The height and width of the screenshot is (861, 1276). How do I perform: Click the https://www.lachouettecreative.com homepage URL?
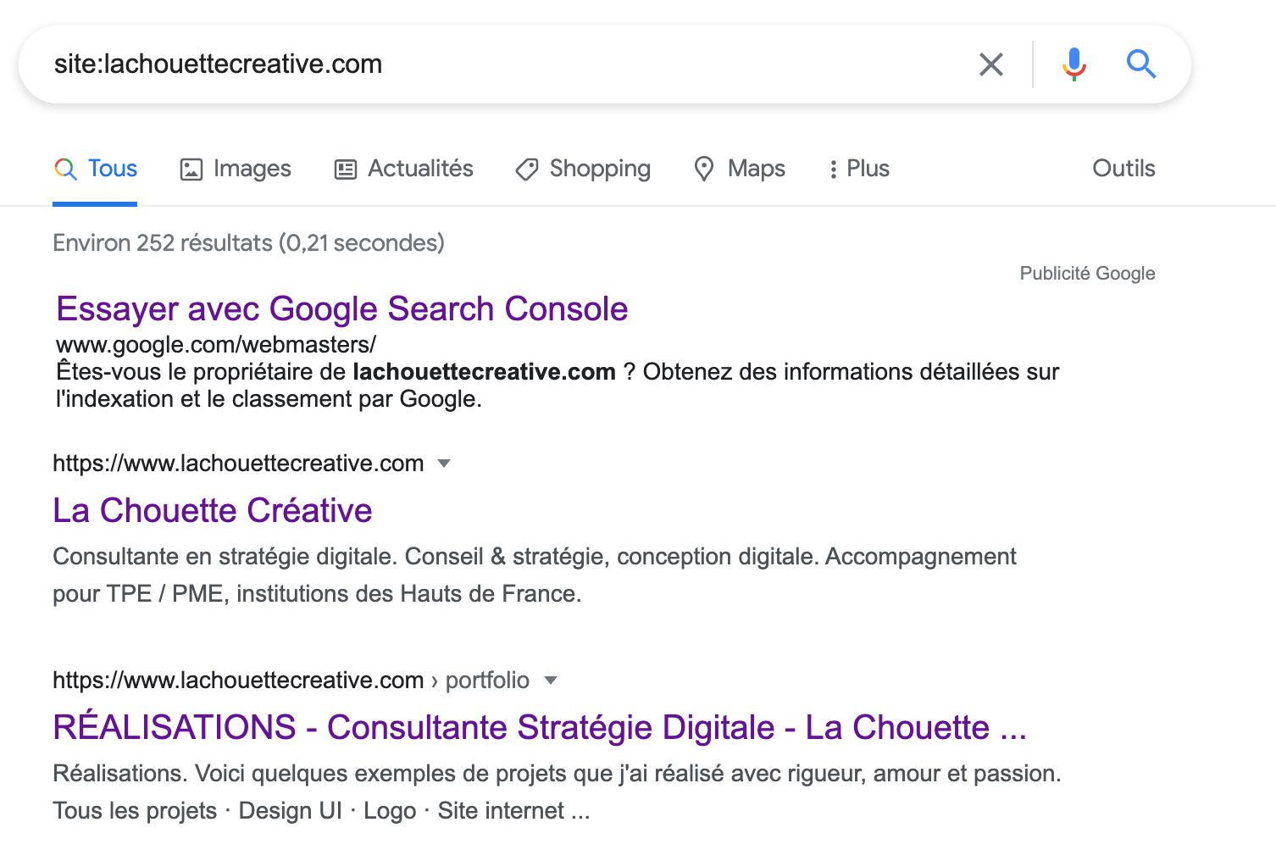238,464
